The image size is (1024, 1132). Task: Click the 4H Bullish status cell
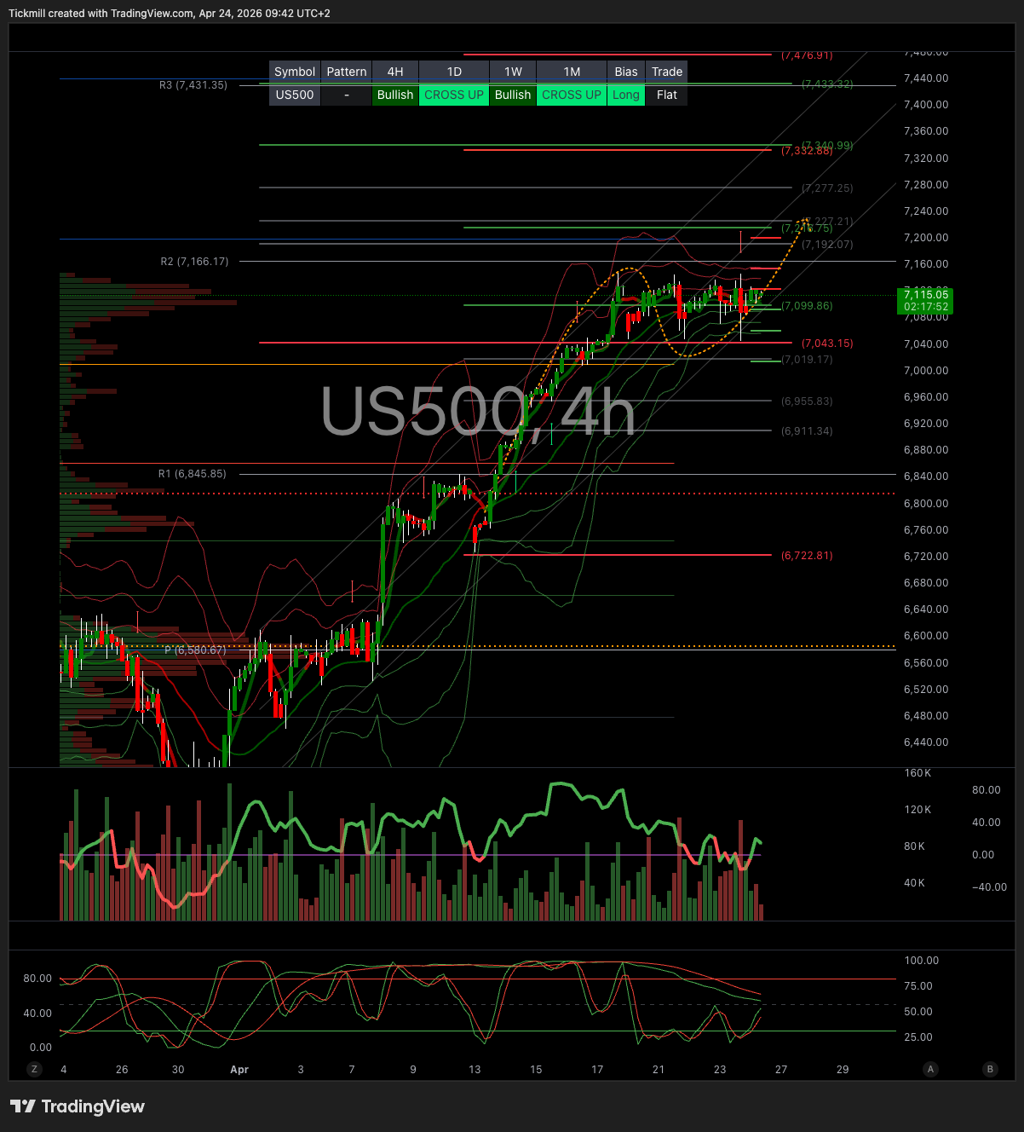click(x=395, y=95)
